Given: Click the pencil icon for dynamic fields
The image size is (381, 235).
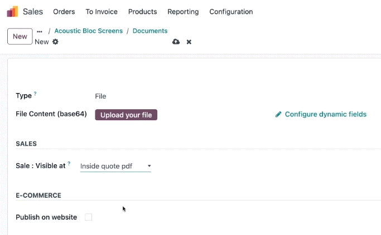Looking at the screenshot, I should pyautogui.click(x=278, y=114).
